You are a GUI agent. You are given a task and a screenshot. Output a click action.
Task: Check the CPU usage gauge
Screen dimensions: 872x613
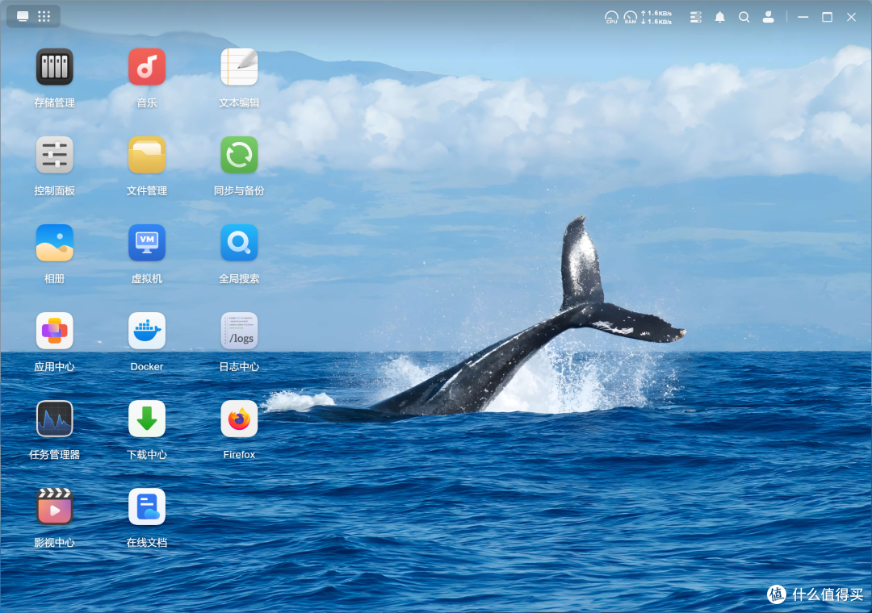pyautogui.click(x=611, y=17)
